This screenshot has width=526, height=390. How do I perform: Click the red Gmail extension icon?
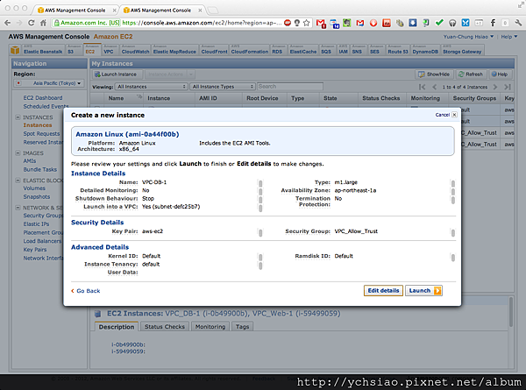(x=321, y=23)
